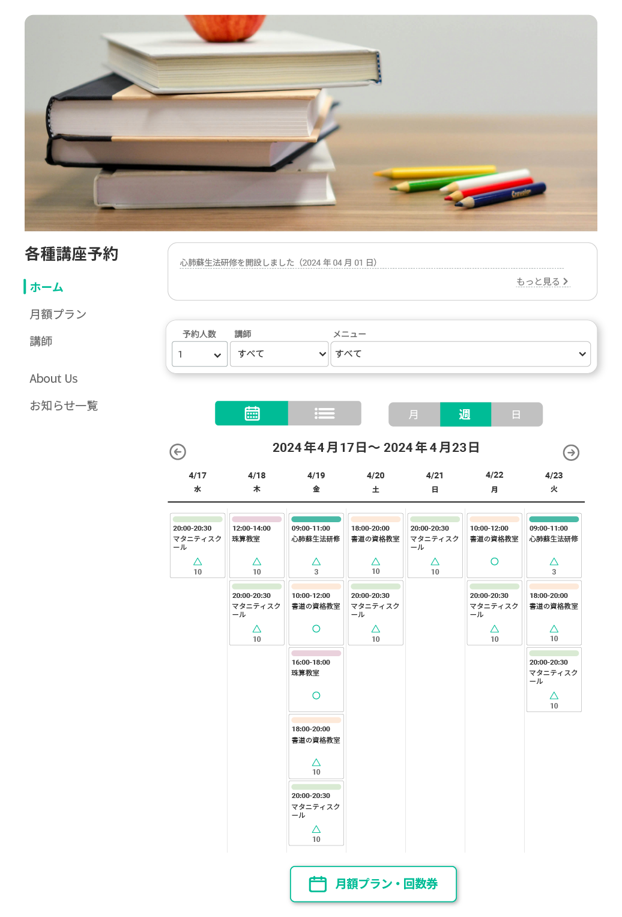Go to previous week arrow
This screenshot has width=622, height=917.
[x=178, y=452]
